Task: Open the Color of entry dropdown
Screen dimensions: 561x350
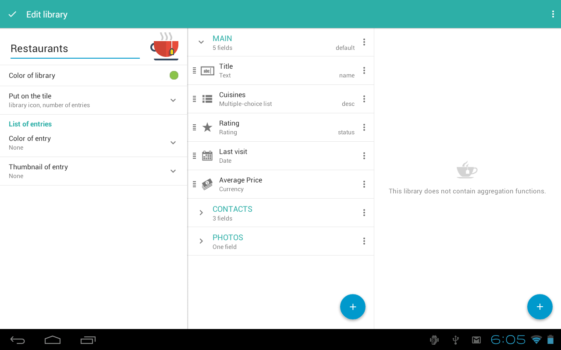Action: point(173,142)
